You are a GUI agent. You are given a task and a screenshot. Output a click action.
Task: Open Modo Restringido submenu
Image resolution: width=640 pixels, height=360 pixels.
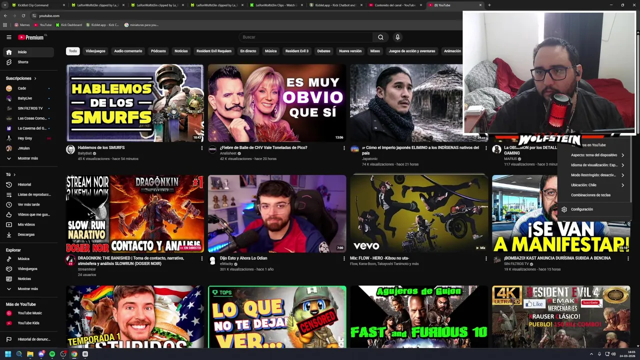click(595, 175)
